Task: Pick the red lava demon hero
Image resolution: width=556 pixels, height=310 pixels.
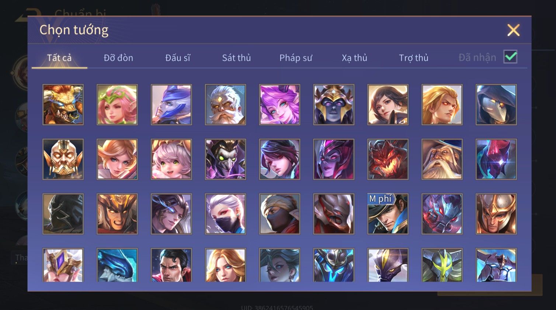Action: point(388,159)
